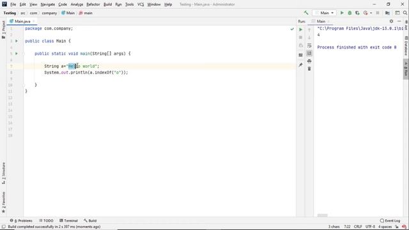Open the TODO tool window
The image size is (409, 230).
[x=46, y=220]
